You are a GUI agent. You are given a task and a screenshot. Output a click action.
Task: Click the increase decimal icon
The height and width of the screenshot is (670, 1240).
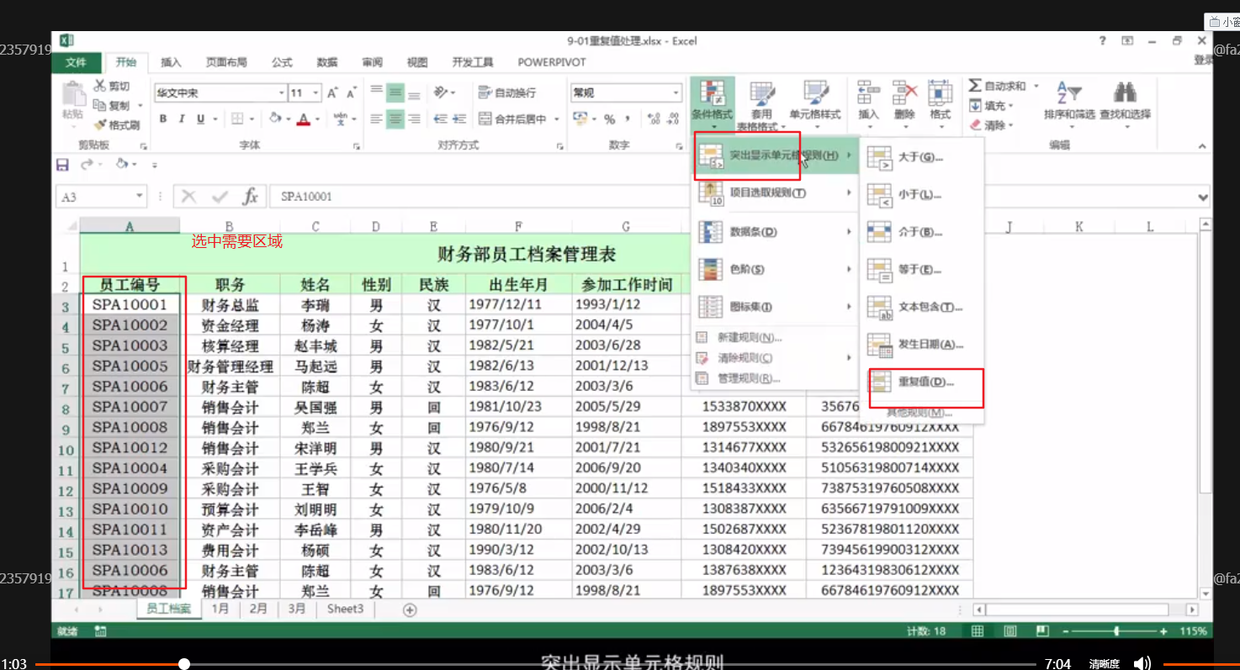(x=654, y=119)
